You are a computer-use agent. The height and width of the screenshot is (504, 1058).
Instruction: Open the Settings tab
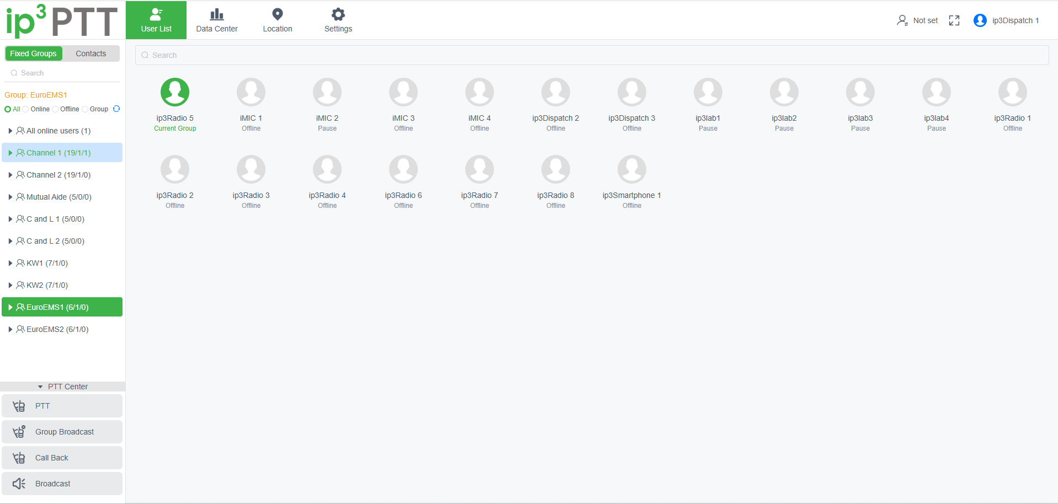click(338, 20)
